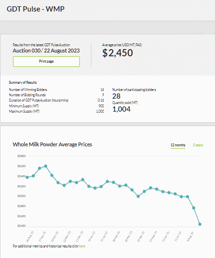This screenshot has height=258, width=215.
Task: Click the $2,400 y-axis label
Action: tap(22, 226)
